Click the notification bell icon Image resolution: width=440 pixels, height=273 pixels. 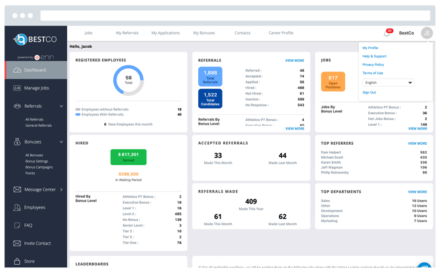tap(386, 33)
